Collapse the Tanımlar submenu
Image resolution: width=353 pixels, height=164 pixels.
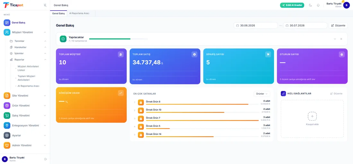click(x=45, y=41)
